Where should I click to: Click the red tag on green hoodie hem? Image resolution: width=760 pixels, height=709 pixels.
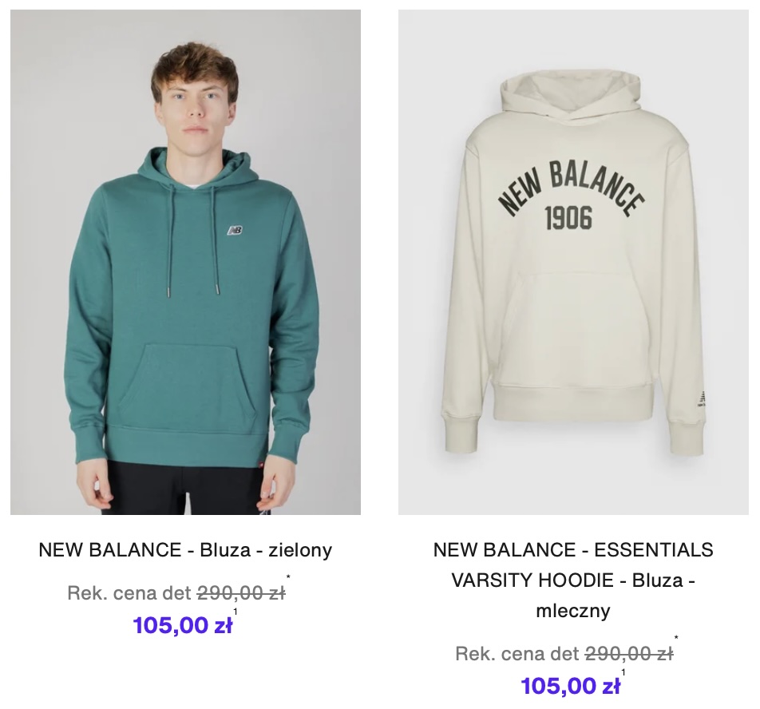click(x=263, y=465)
